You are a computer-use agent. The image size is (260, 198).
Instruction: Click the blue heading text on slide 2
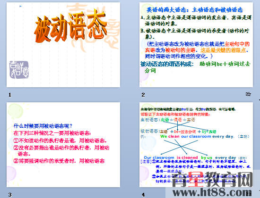[195, 10]
